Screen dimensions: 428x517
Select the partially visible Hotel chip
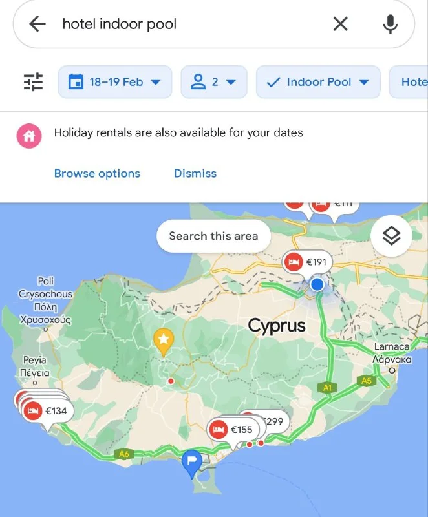[409, 82]
